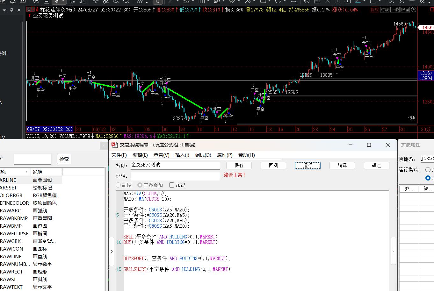Screen dimensions: 434x291
Task: Click the red S icon beside 棉花连续
Action: (x=37, y=10)
